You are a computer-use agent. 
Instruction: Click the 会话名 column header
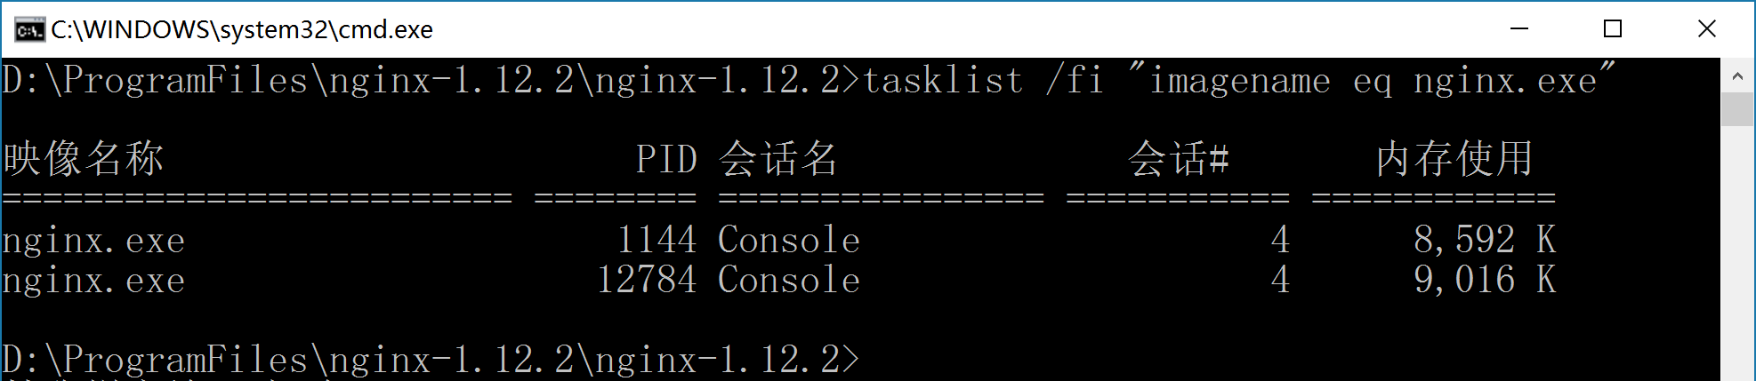[x=778, y=159]
